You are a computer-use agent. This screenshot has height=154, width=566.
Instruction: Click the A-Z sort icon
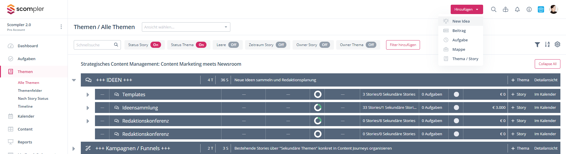pyautogui.click(x=547, y=45)
